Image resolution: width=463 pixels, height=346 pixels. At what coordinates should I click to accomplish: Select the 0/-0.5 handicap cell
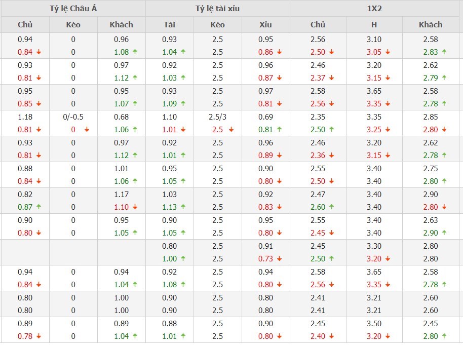[x=73, y=117]
